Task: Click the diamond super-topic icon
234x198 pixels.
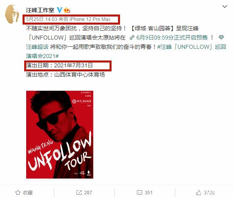Action: pyautogui.click(x=221, y=38)
